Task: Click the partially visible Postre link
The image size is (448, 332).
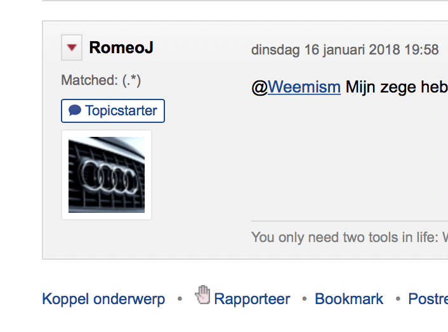Action: pyautogui.click(x=427, y=299)
